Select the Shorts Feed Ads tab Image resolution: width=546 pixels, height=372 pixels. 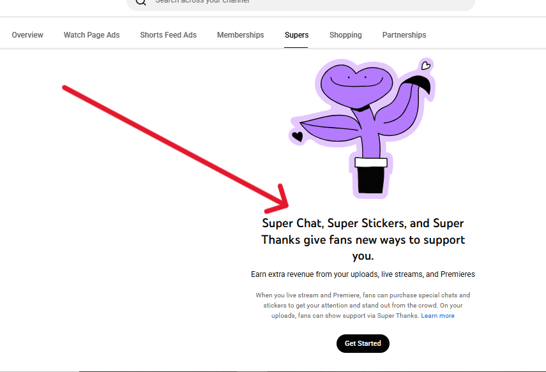pyautogui.click(x=168, y=35)
